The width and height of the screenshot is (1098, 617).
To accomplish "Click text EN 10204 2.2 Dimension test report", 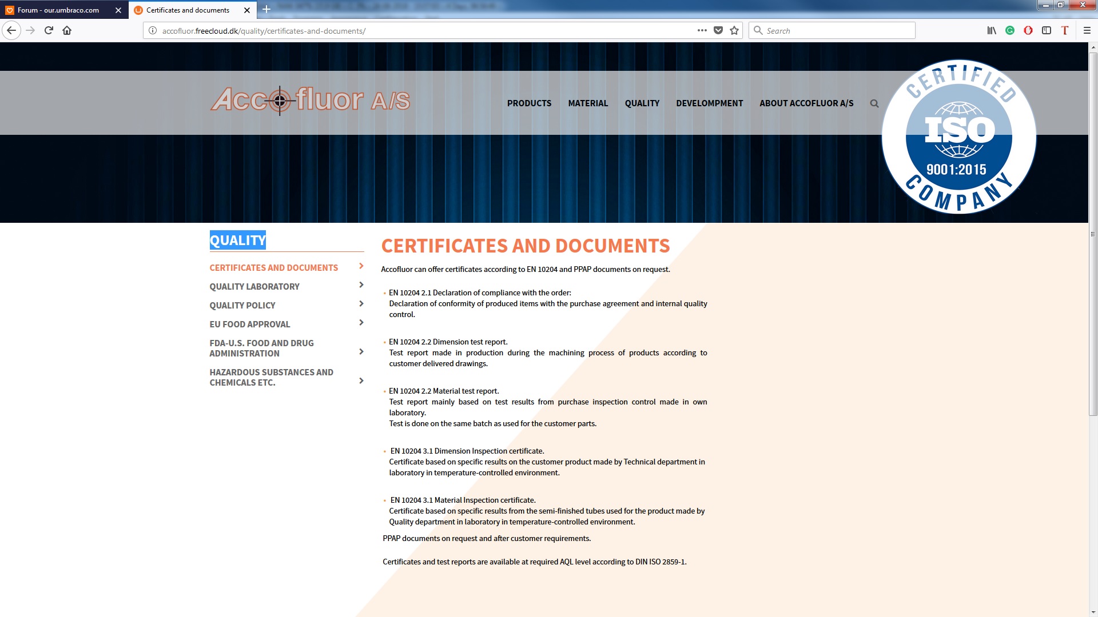I will click(x=448, y=342).
